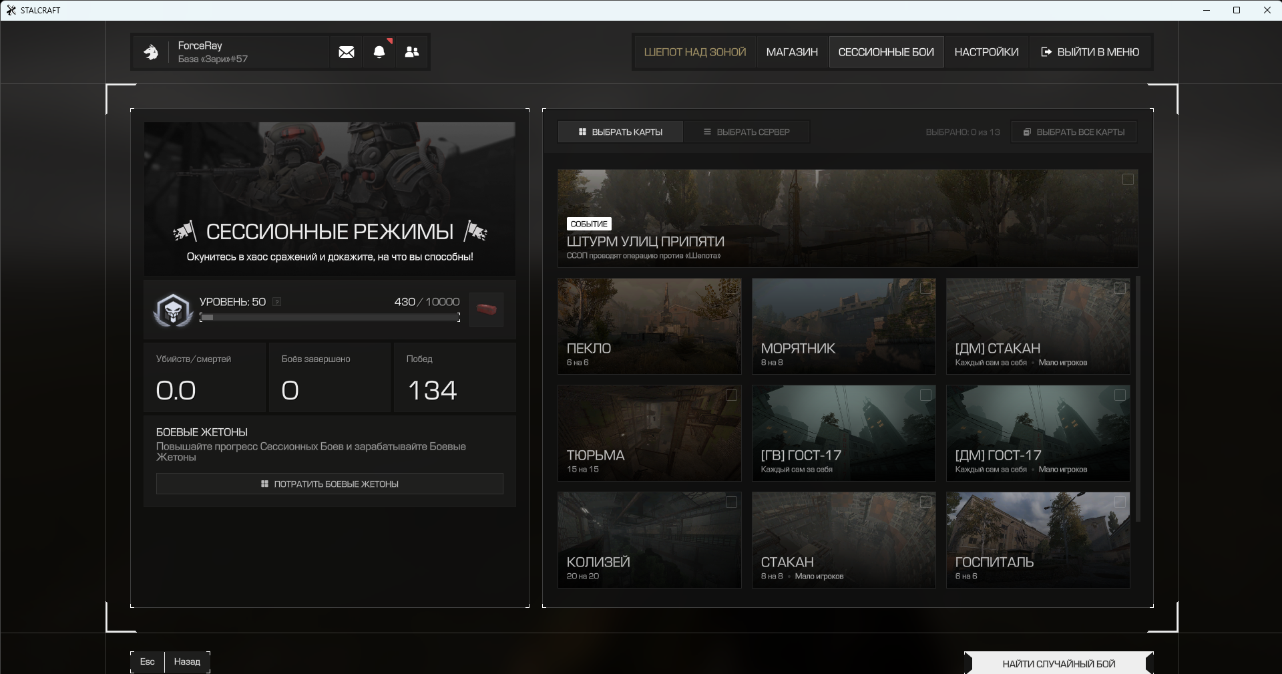Viewport: 1282px width, 674px height.
Task: Click the Боевые жетоны heading
Action: click(202, 432)
